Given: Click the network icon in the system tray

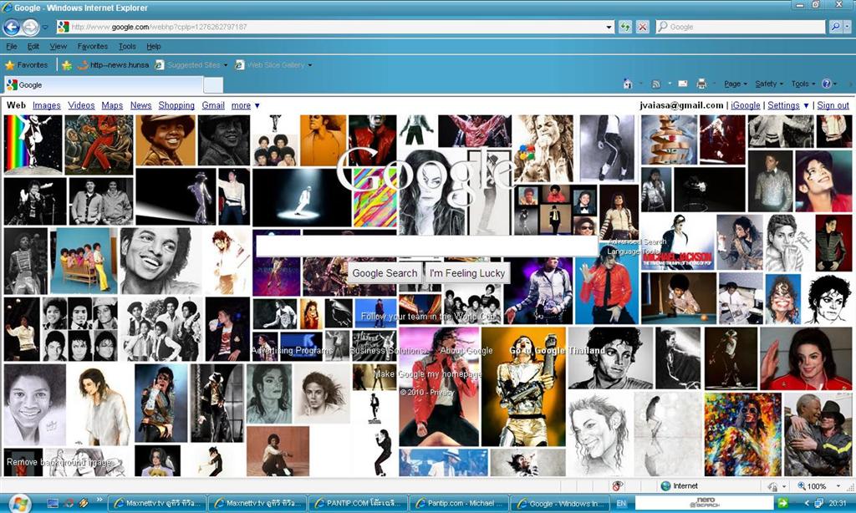Looking at the screenshot, I should 818,503.
